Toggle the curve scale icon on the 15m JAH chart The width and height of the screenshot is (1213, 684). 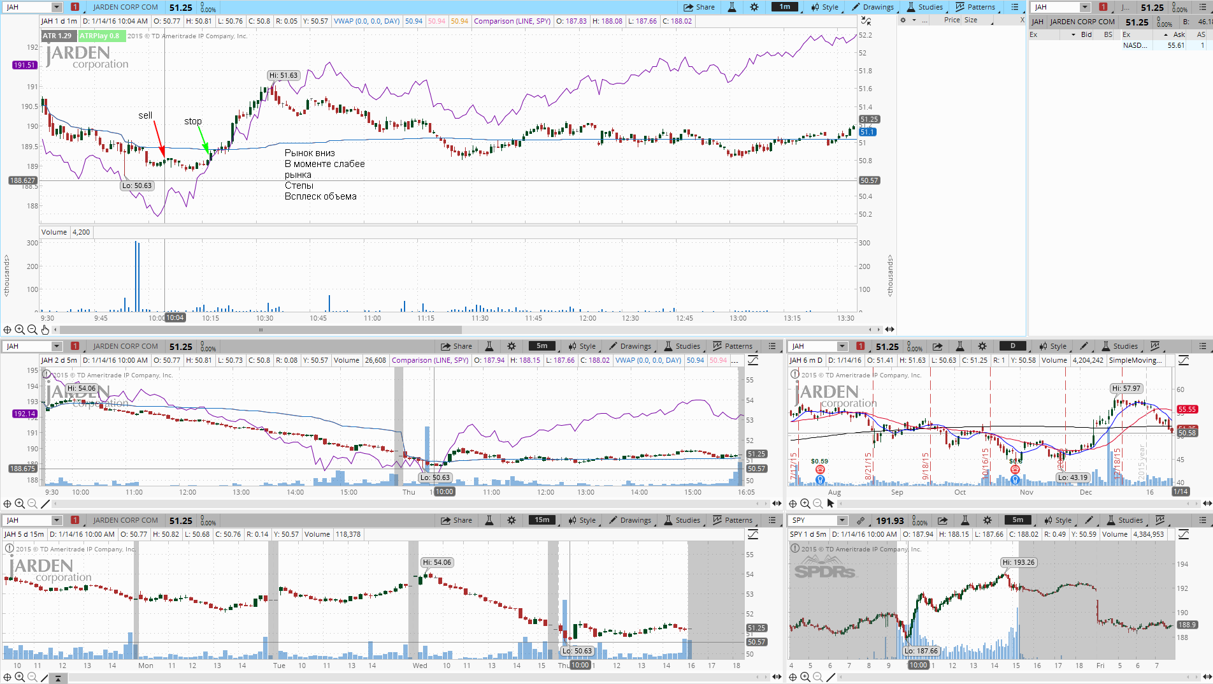pos(753,534)
